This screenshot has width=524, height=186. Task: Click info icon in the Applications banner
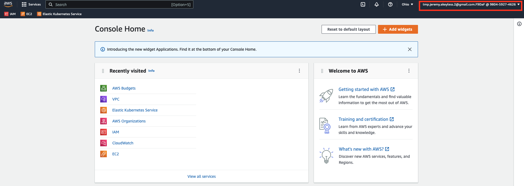[x=103, y=49]
